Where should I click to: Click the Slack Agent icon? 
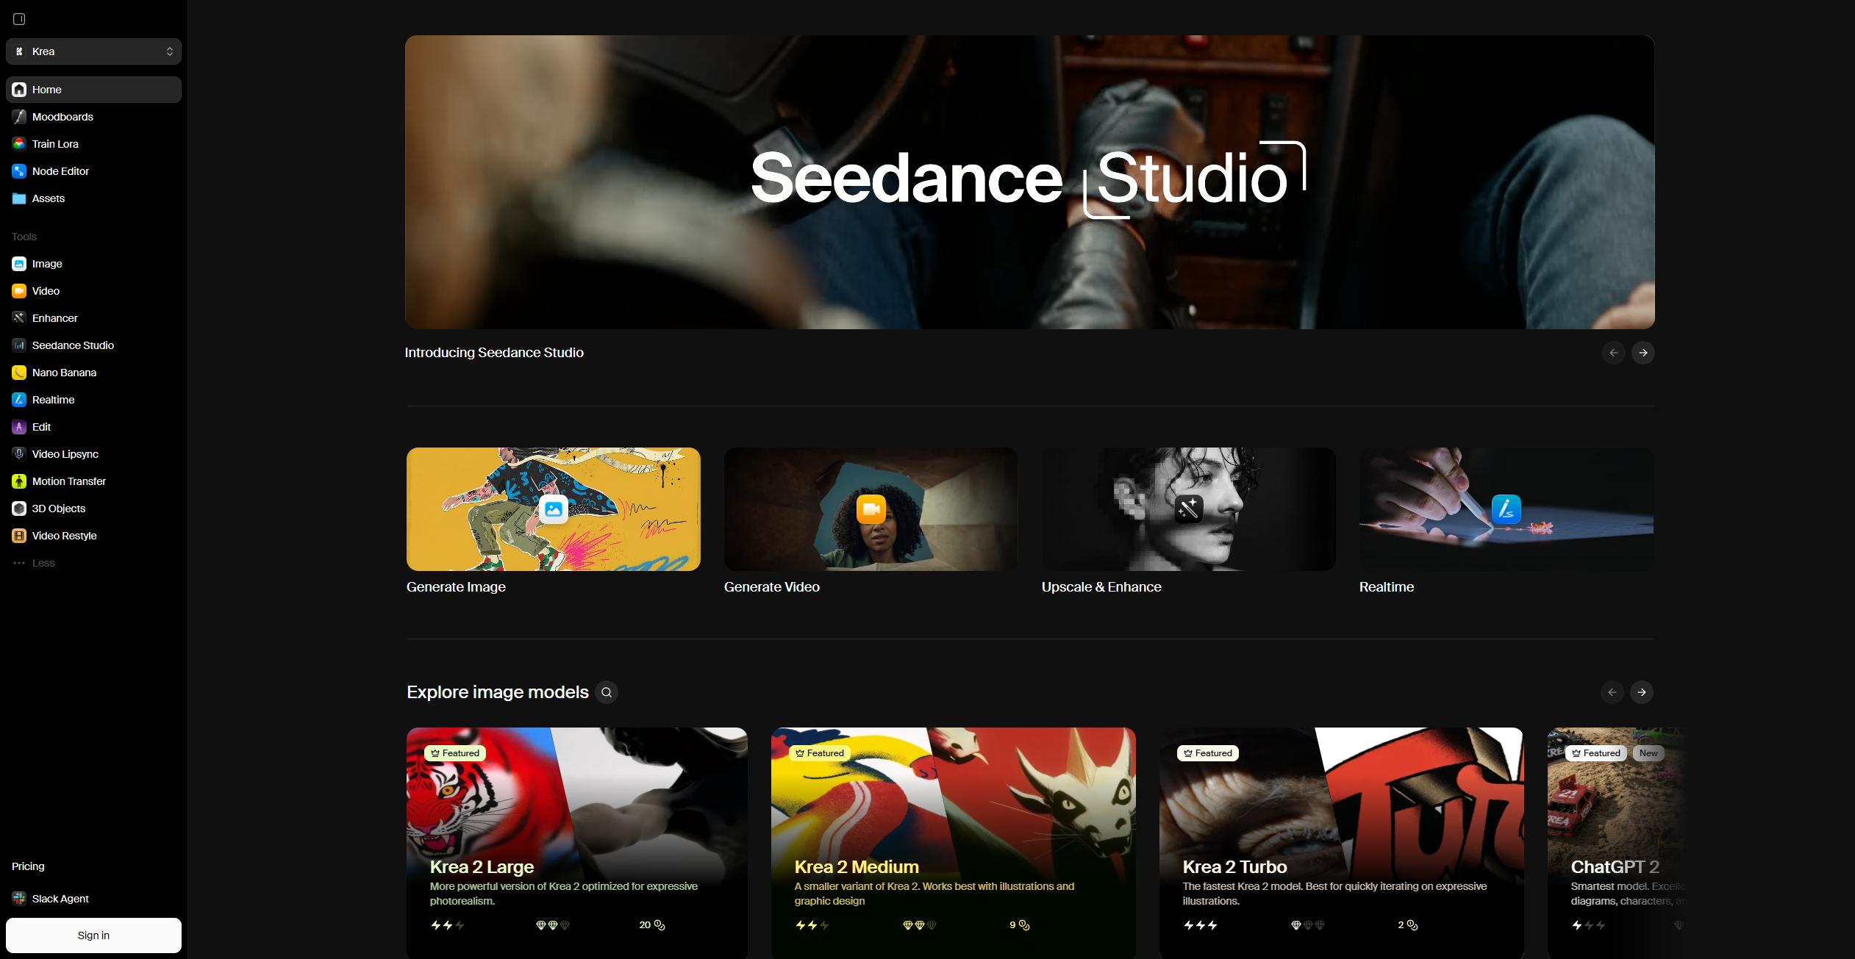[x=19, y=899]
